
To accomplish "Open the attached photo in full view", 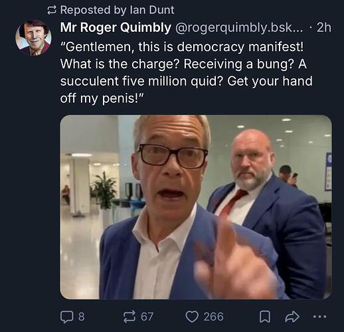I will point(196,207).
